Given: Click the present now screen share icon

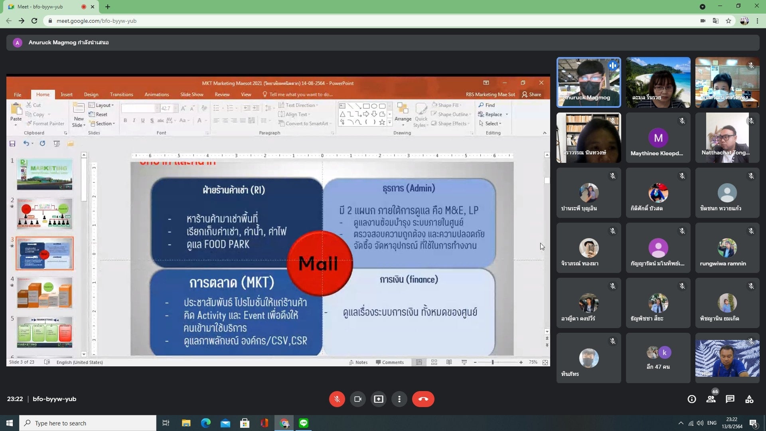Looking at the screenshot, I should point(378,399).
